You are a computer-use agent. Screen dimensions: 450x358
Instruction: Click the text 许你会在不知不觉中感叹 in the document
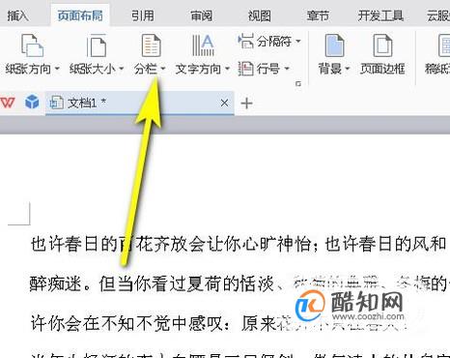coord(127,323)
